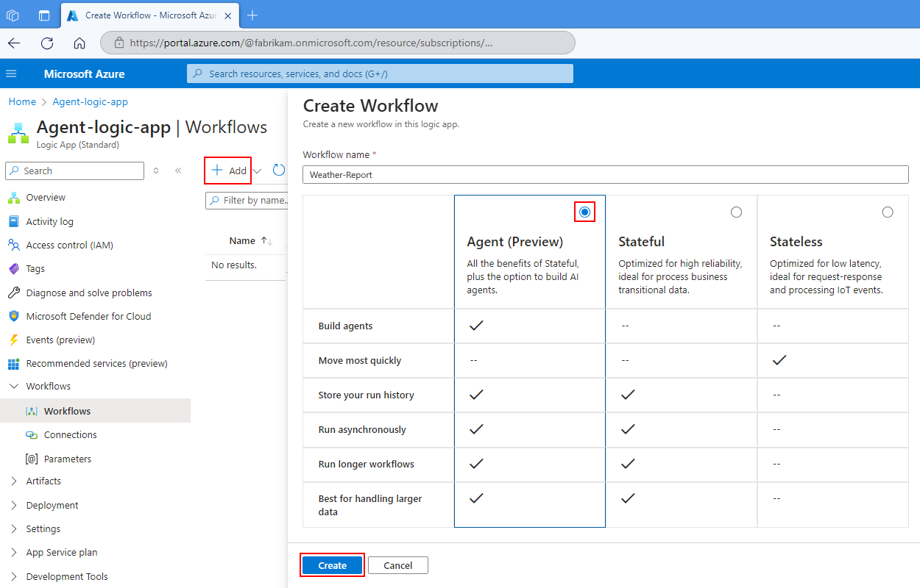Screen dimensions: 920x588
Task: Click the browser back arrow
Action: coord(14,43)
